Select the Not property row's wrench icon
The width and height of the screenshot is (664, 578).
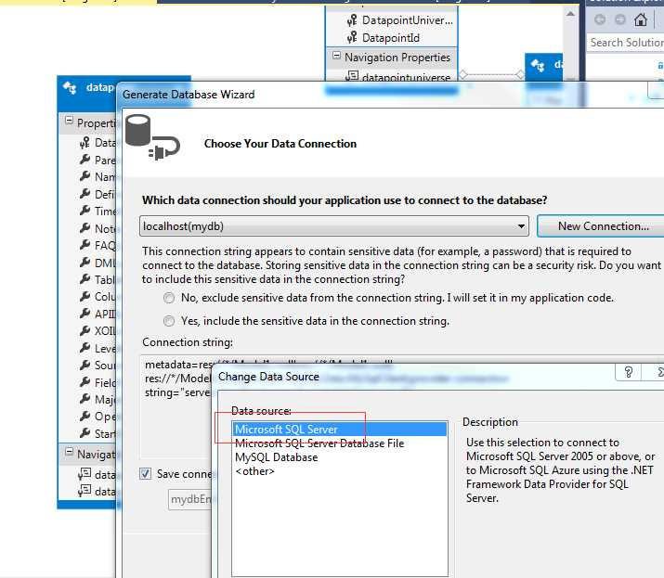coord(85,228)
